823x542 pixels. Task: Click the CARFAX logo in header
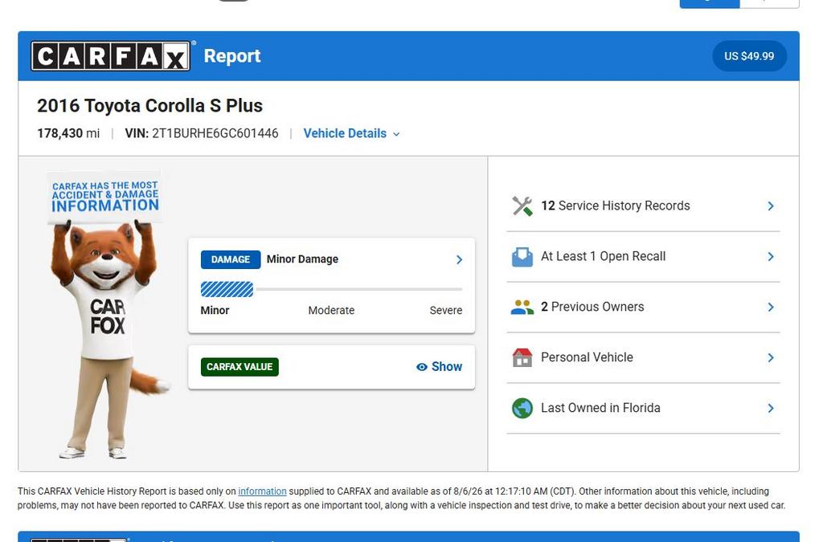tap(111, 56)
